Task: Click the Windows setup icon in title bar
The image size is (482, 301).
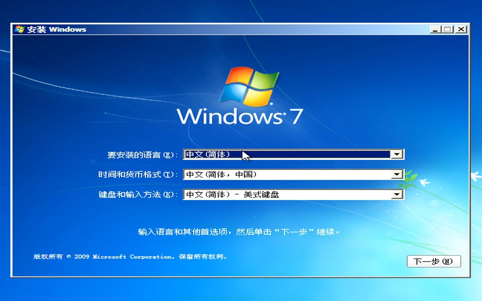Action: click(x=19, y=29)
